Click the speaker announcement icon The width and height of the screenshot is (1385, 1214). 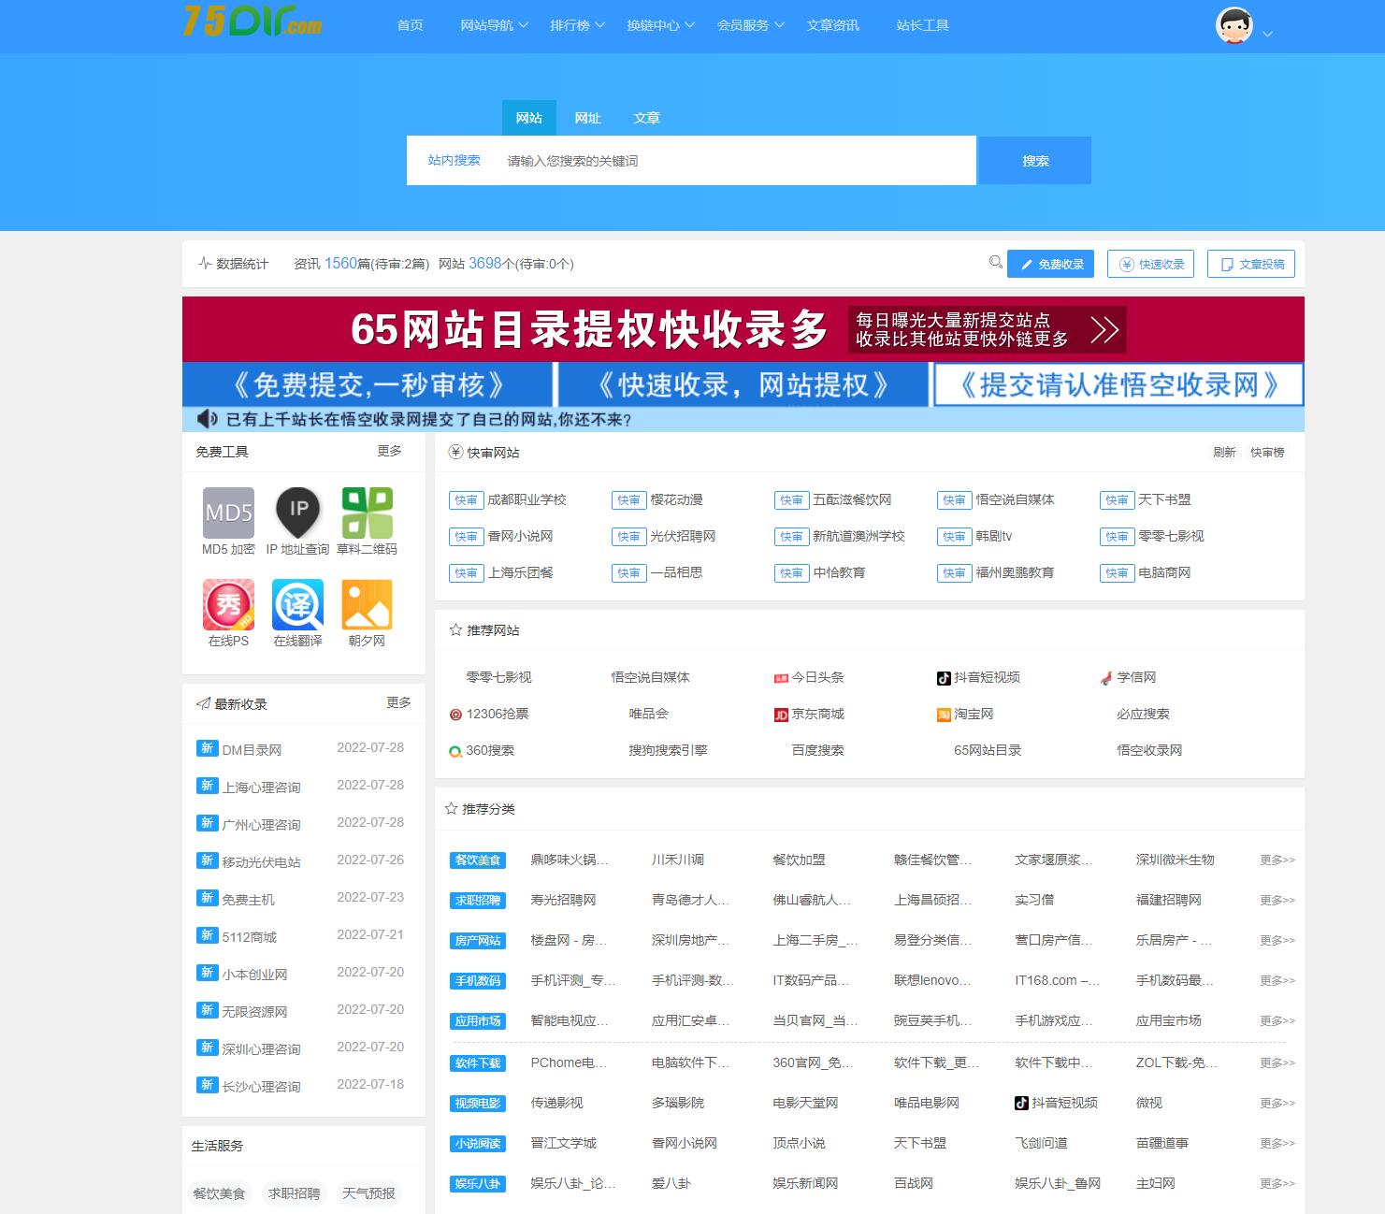pos(207,419)
